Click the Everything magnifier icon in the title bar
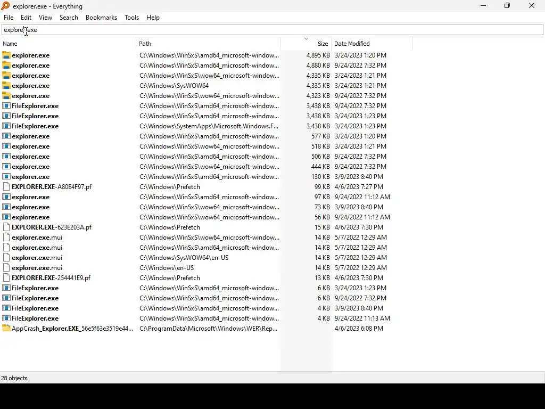This screenshot has height=409, width=545. [5, 6]
